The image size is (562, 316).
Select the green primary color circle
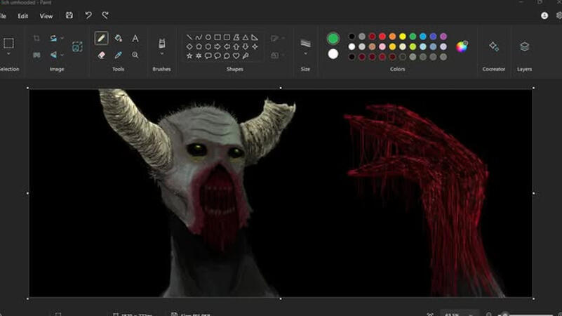coord(333,39)
